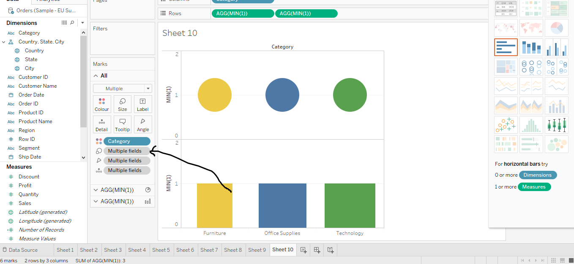Click the Category pill on Marks card

127,141
